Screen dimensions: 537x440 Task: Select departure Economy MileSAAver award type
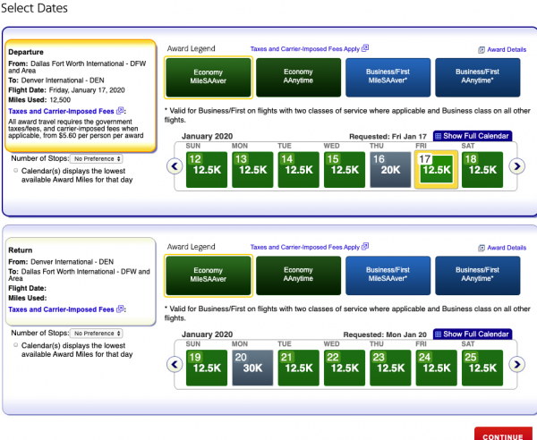(209, 77)
